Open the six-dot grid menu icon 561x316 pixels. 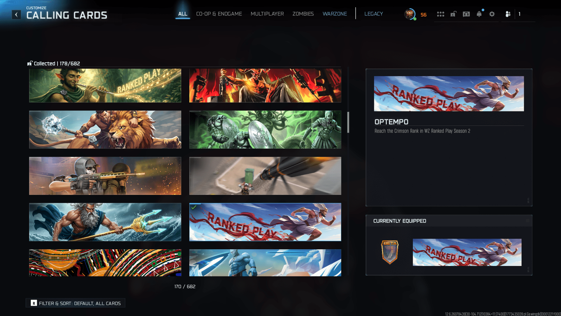(x=440, y=14)
